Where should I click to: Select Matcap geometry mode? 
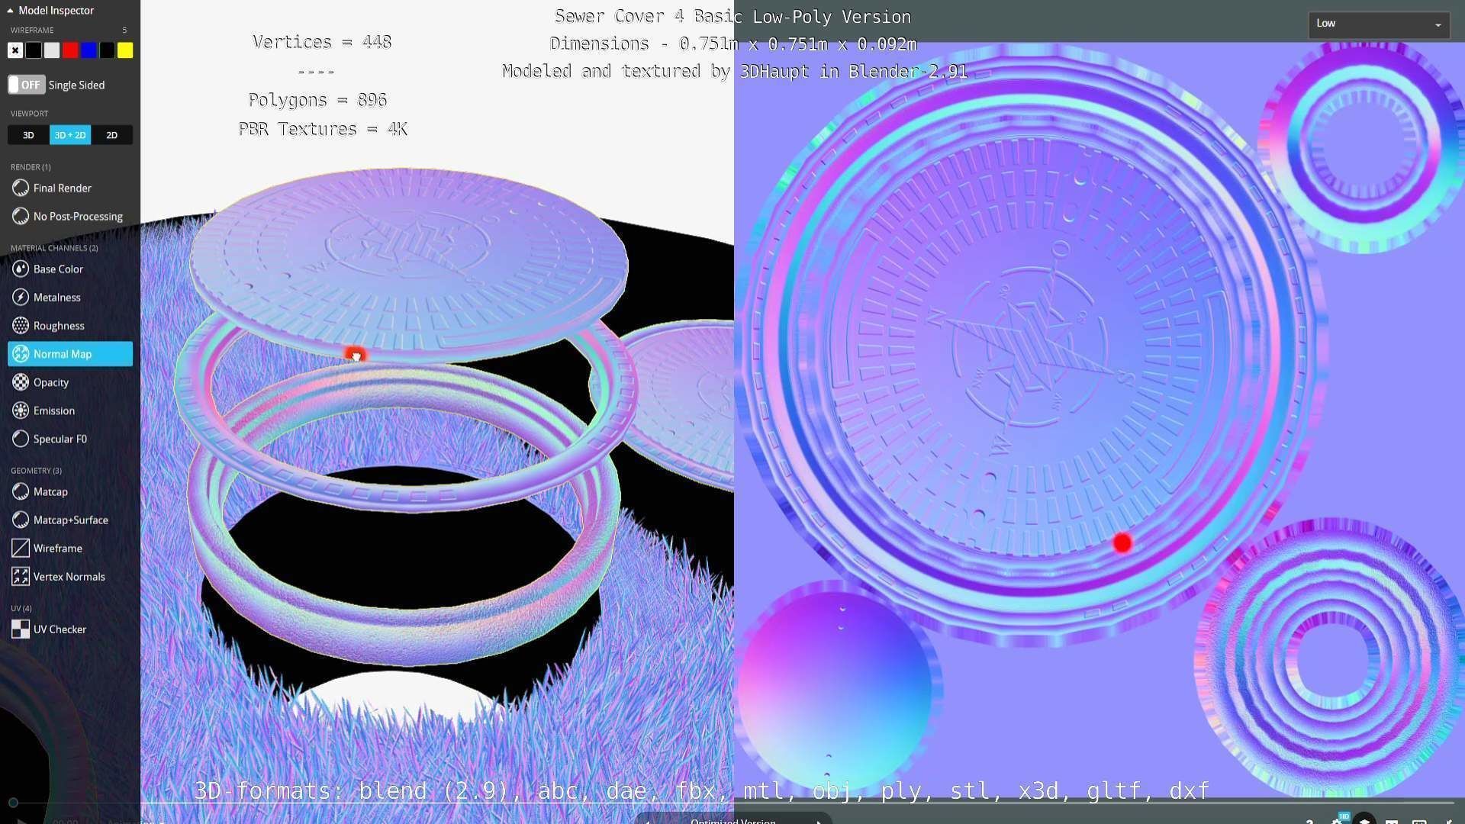coord(50,492)
